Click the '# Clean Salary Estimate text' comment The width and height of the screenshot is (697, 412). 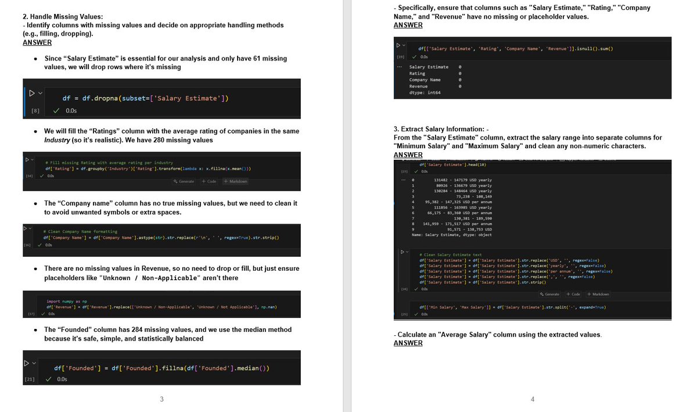[x=451, y=255]
